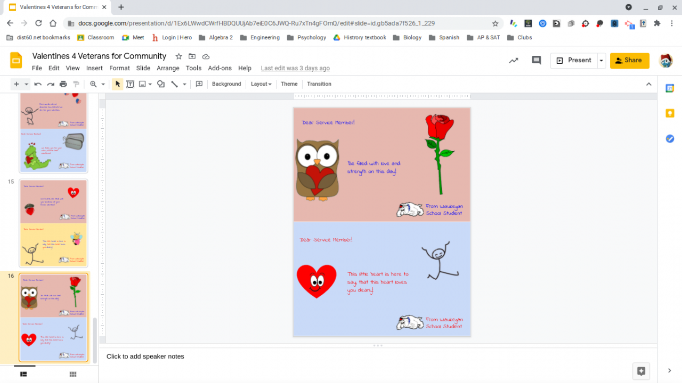Select the Text box tool
The image size is (682, 383).
pyautogui.click(x=130, y=84)
